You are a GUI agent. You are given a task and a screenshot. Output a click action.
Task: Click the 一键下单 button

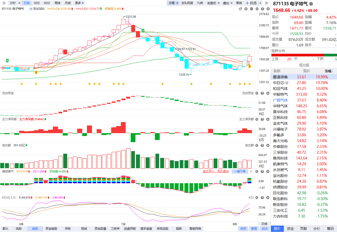[x=240, y=171]
